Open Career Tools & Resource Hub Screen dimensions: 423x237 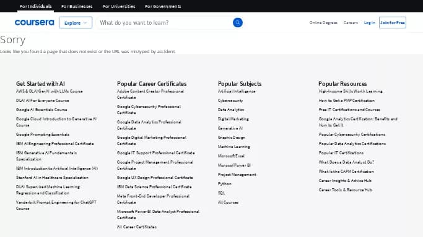pyautogui.click(x=346, y=190)
